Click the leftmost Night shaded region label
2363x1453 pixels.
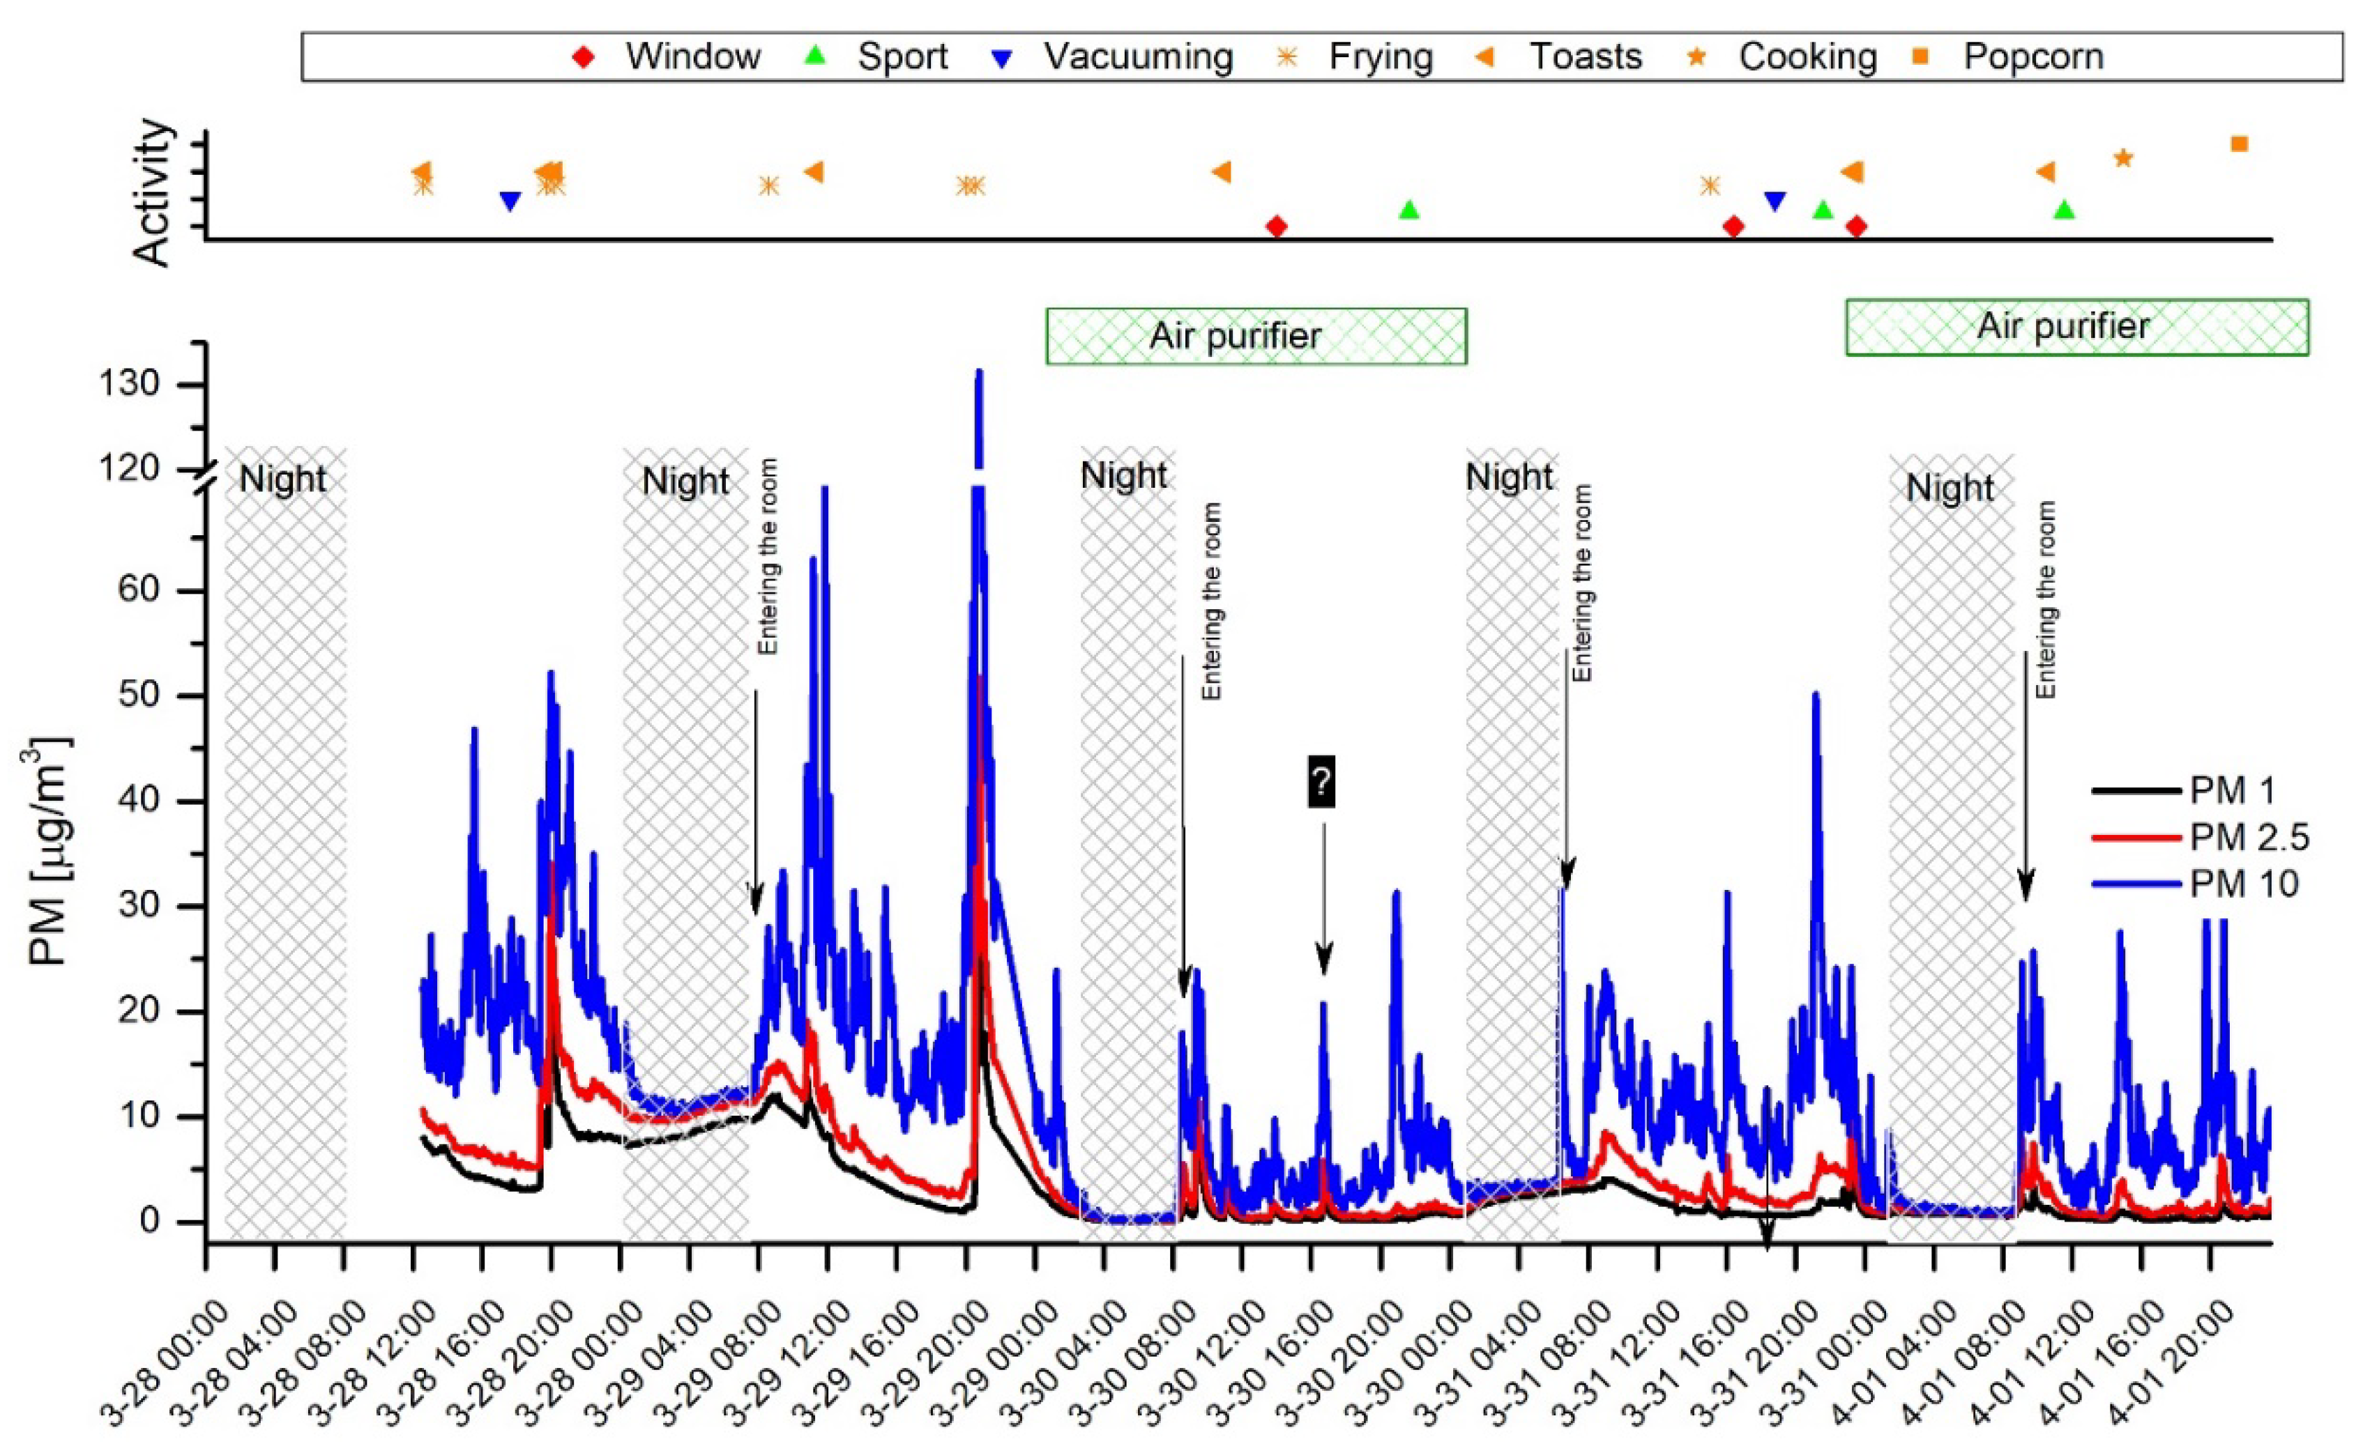click(x=282, y=479)
